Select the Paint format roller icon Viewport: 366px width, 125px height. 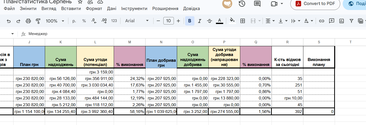(38, 21)
